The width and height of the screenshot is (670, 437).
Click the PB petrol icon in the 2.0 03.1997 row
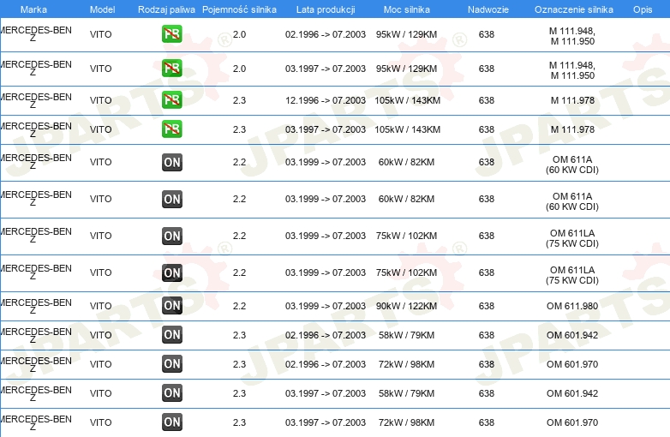[x=172, y=69]
